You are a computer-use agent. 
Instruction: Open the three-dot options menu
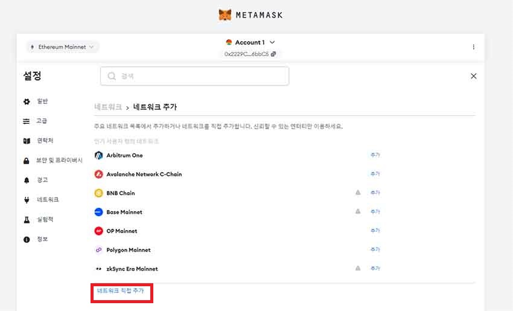pos(473,47)
